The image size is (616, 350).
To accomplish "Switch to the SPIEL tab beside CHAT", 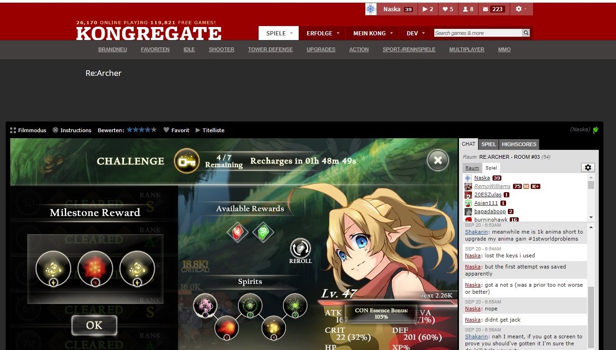I will point(489,144).
